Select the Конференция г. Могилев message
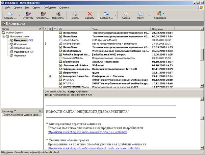Viewport: 205px width, 155px height. click(x=109, y=76)
